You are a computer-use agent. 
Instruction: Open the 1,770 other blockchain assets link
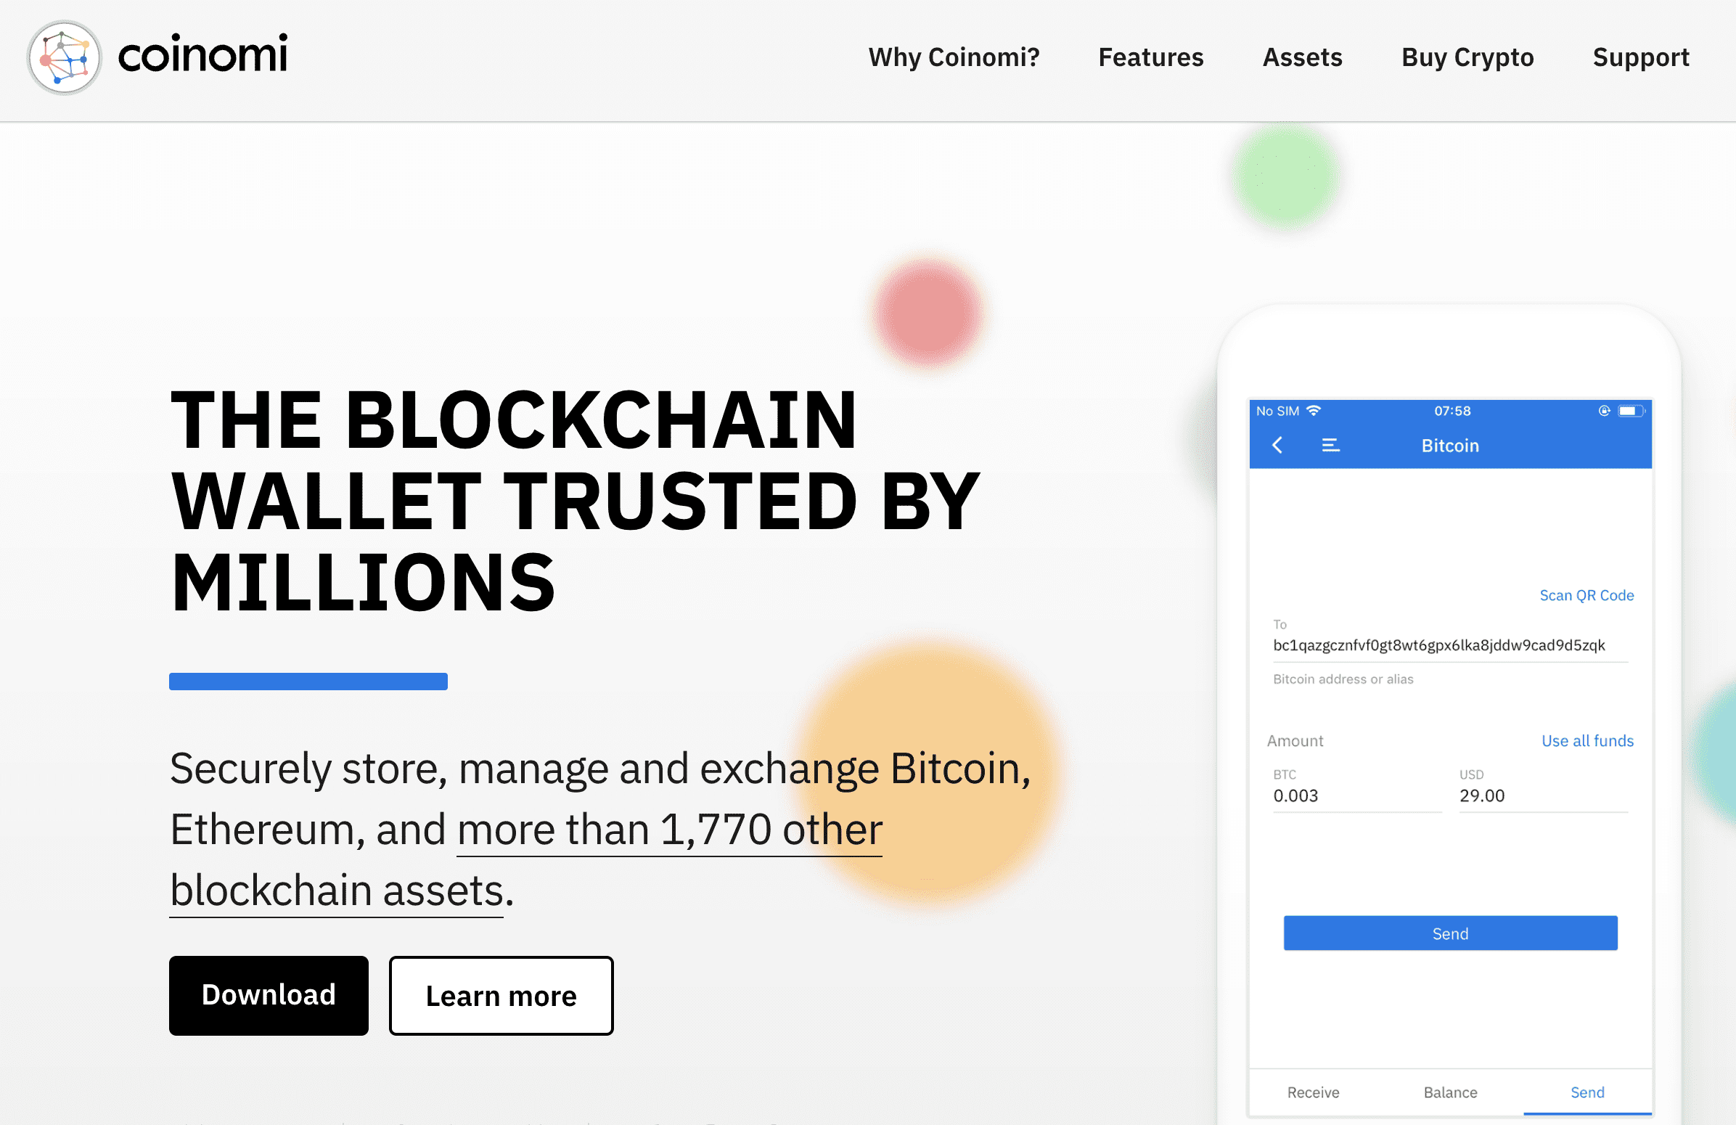click(x=670, y=829)
